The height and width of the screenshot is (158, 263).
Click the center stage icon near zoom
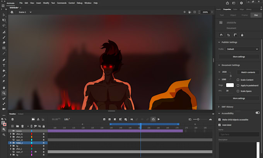[x=184, y=12]
